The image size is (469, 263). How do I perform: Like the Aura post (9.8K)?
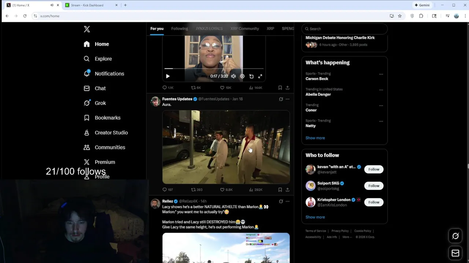pos(226,190)
